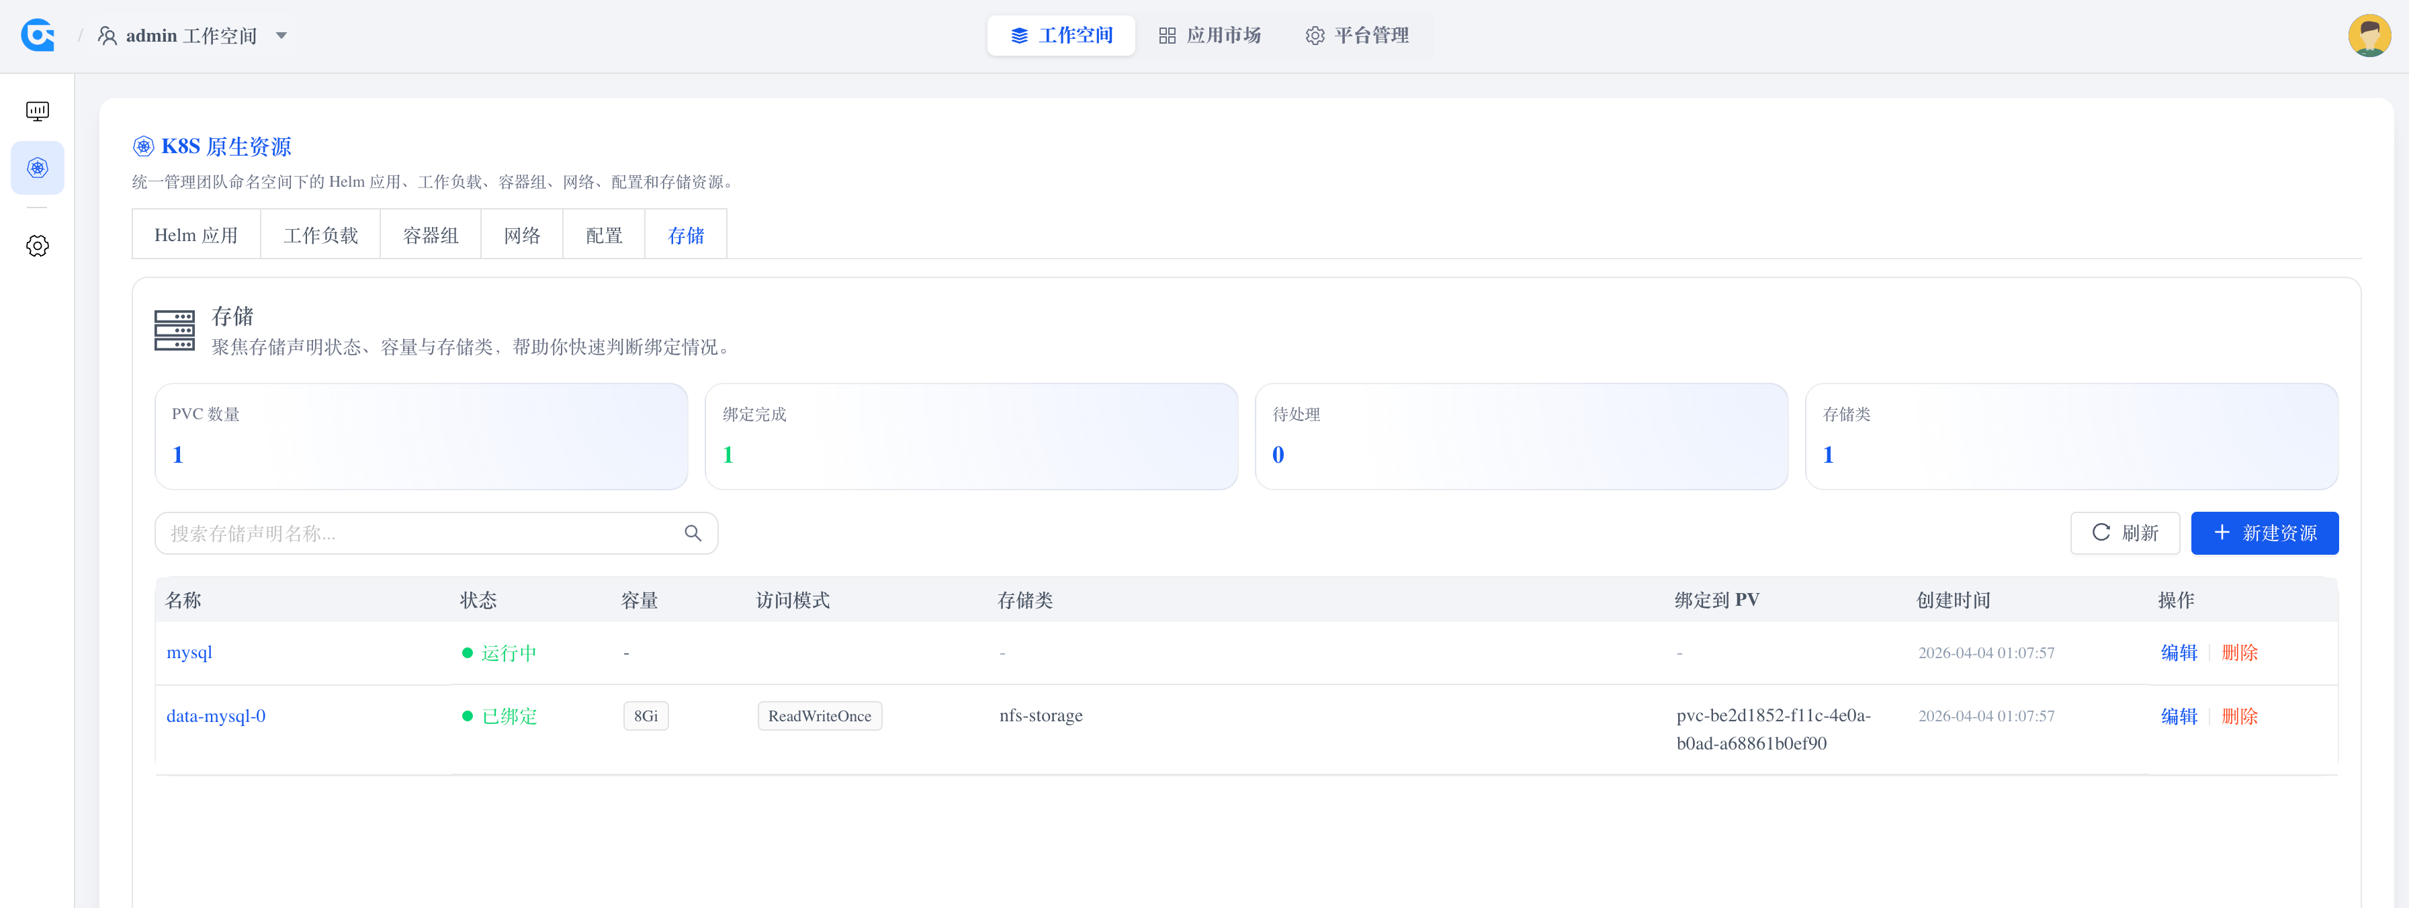This screenshot has width=2409, height=908.
Task: Open the settings gear at sidebar bottom
Action: coord(38,246)
